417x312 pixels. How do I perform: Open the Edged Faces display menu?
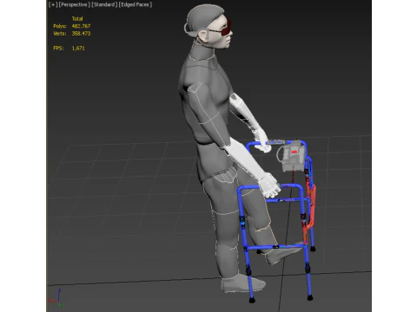(x=136, y=4)
